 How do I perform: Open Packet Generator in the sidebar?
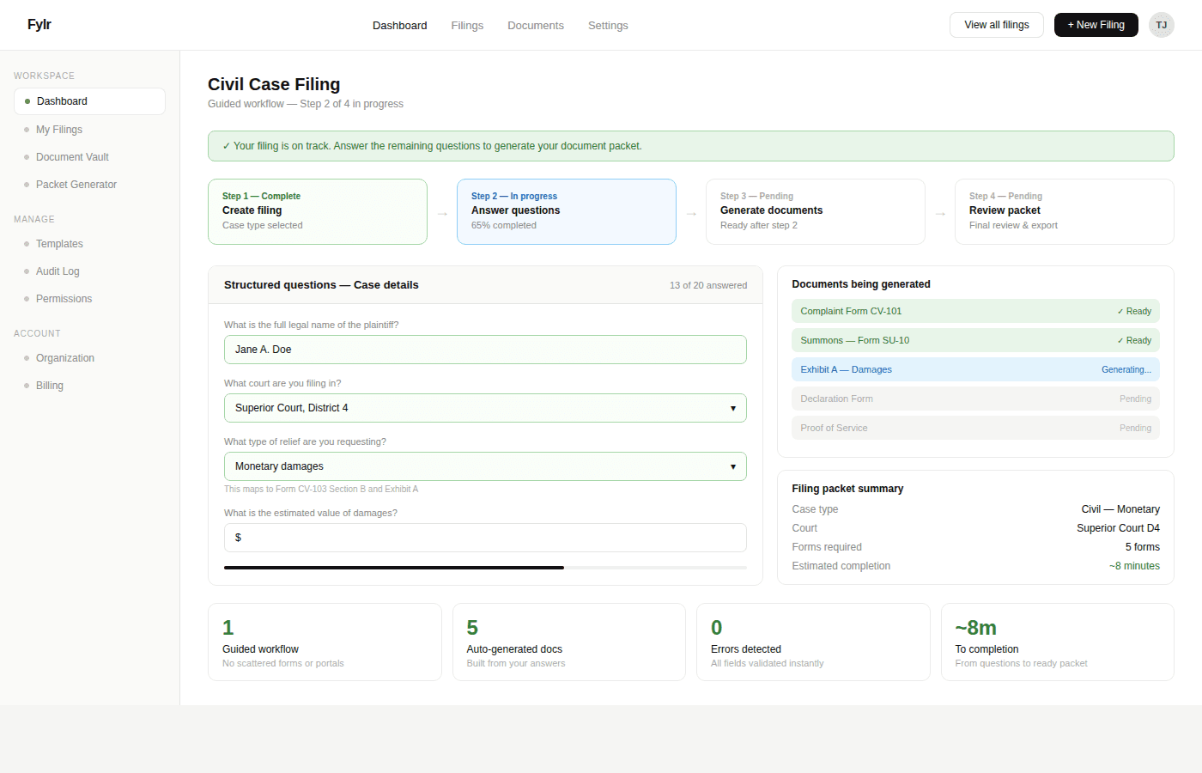pyautogui.click(x=89, y=185)
